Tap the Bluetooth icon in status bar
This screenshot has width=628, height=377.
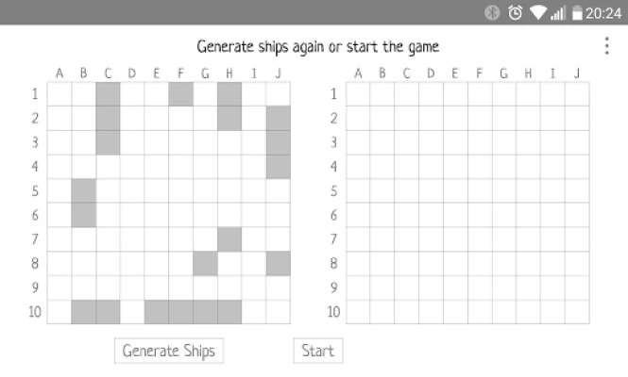492,12
